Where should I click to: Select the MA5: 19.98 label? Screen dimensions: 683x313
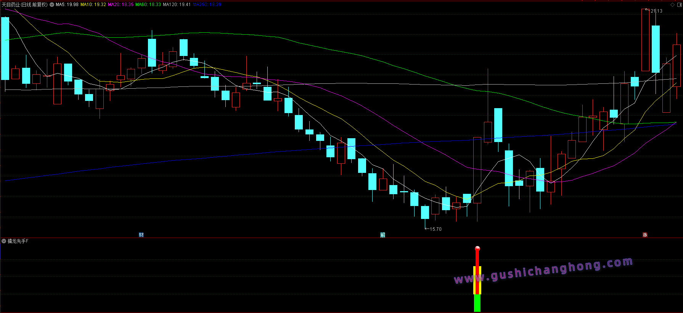[x=67, y=5]
